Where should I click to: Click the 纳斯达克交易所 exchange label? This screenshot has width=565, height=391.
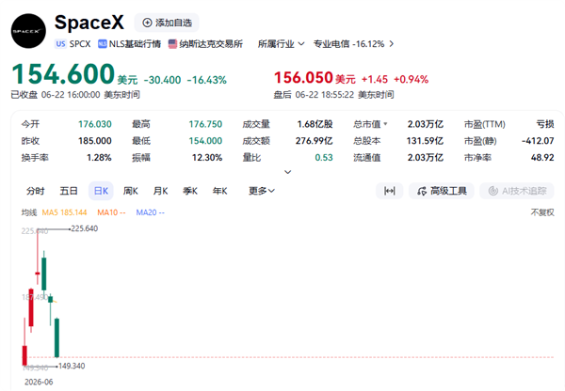[x=211, y=44]
